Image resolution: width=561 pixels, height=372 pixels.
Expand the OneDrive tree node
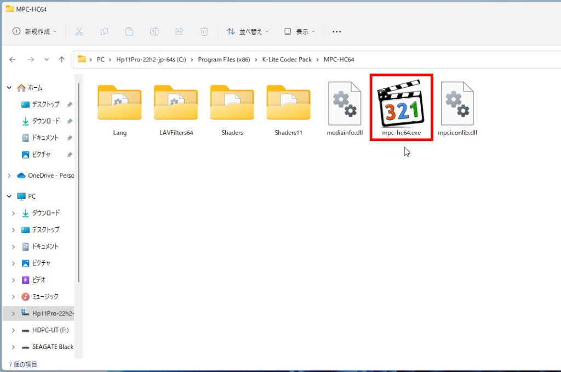point(9,176)
